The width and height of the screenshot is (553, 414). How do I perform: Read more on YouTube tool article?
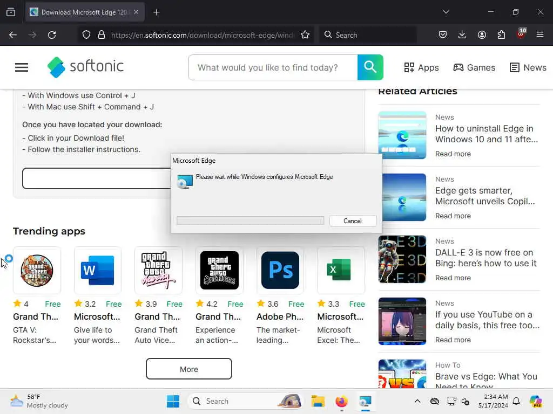[453, 340]
